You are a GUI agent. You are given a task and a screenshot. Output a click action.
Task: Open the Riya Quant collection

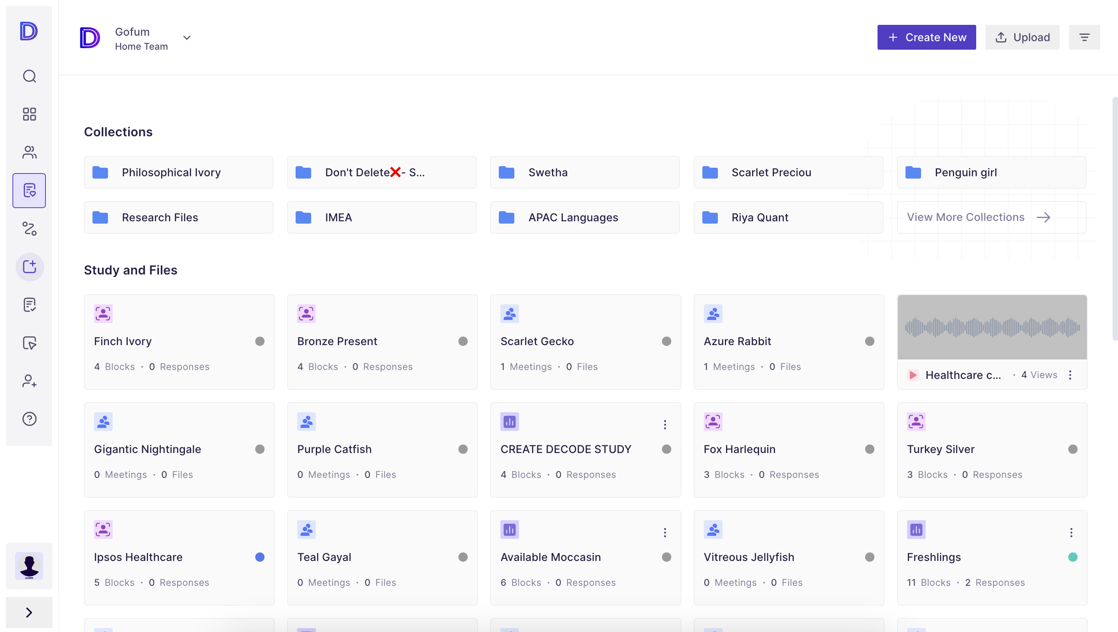click(x=788, y=217)
